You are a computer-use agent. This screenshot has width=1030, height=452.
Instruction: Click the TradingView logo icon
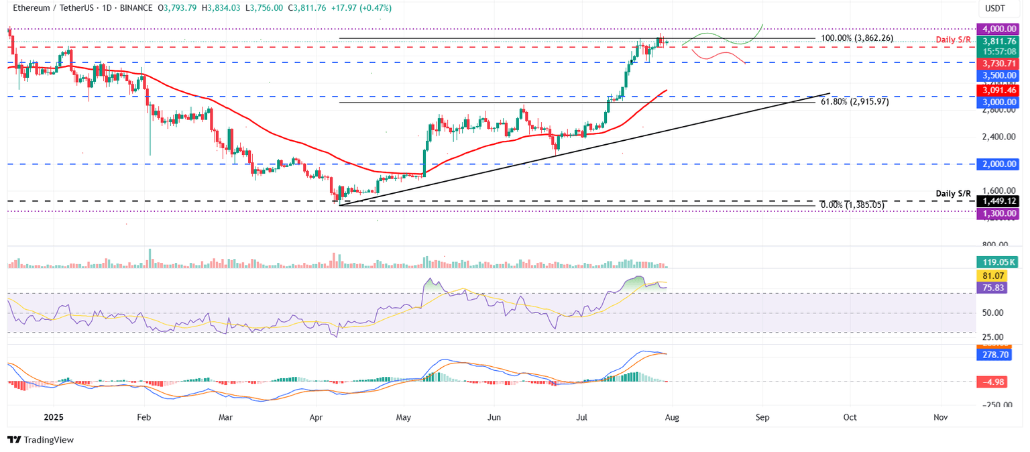(13, 440)
